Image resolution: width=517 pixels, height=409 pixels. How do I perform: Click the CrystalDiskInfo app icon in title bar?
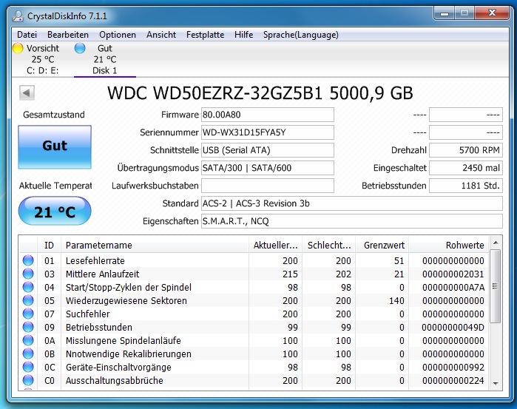coord(17,16)
